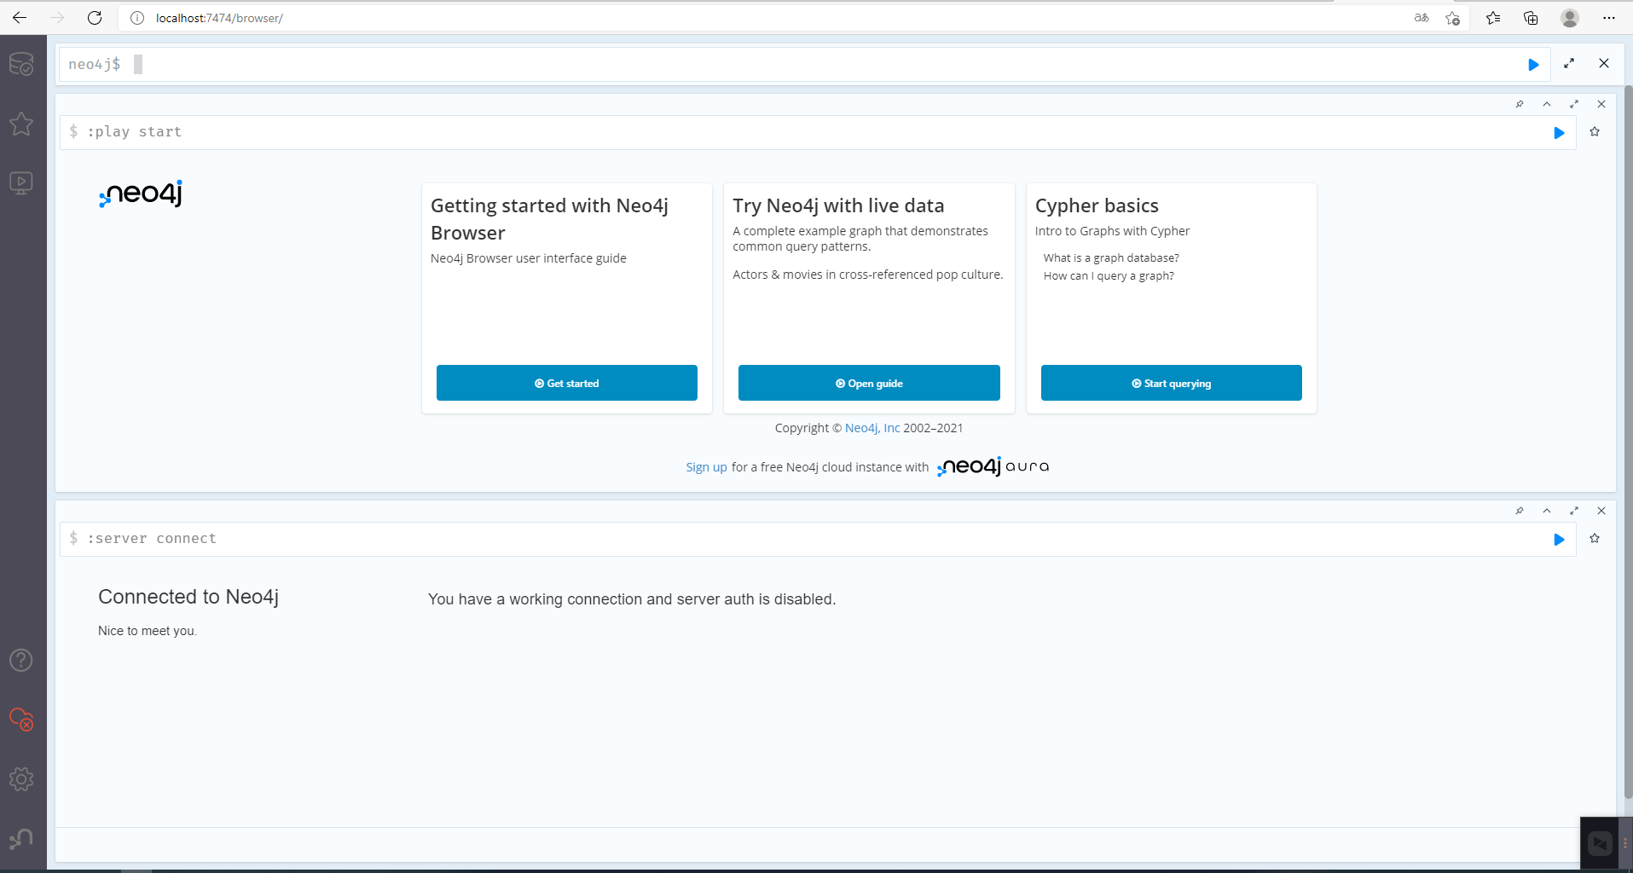
Task: Open the Help question mark icon
Action: [x=21, y=660]
